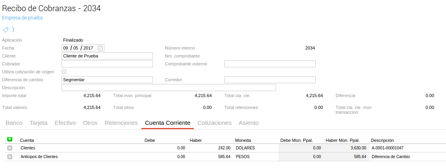The width and height of the screenshot is (446, 168).
Task: Select the Corredor input field
Action: [270, 80]
